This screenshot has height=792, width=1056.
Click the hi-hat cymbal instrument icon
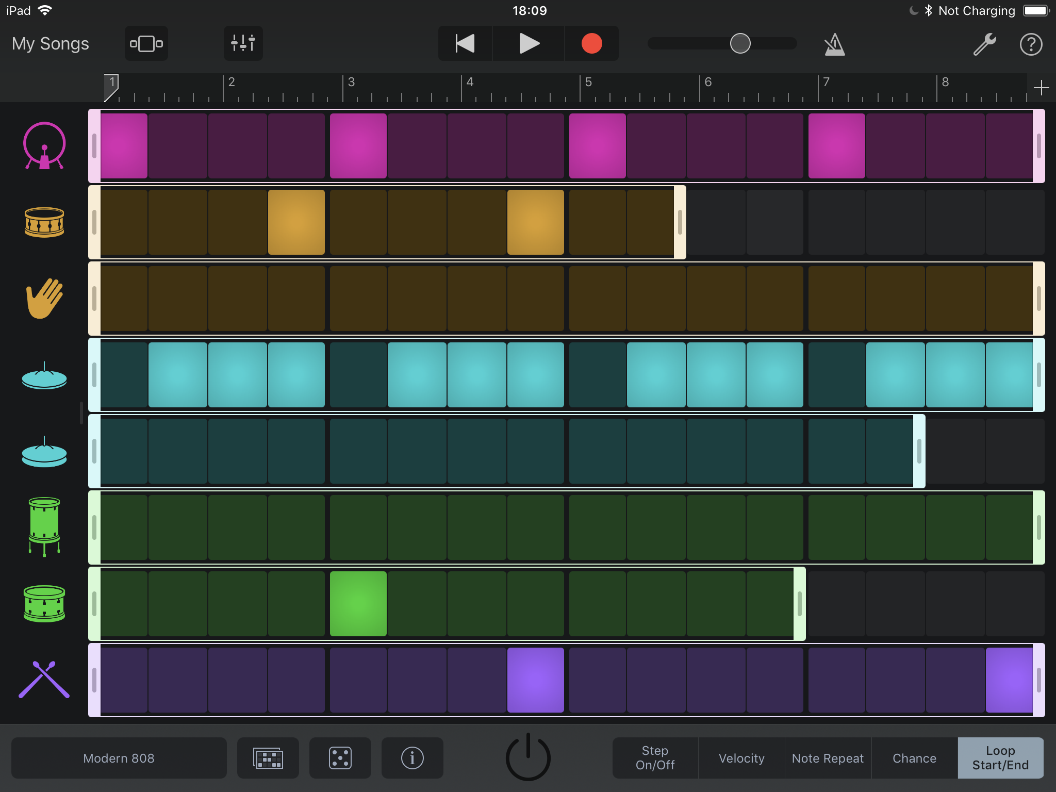pos(44,375)
